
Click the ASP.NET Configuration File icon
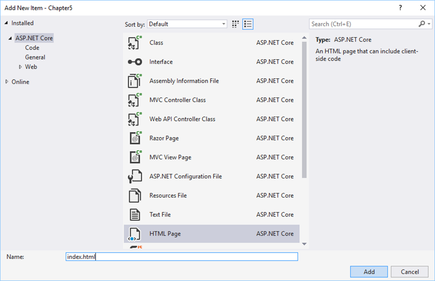(x=135, y=176)
